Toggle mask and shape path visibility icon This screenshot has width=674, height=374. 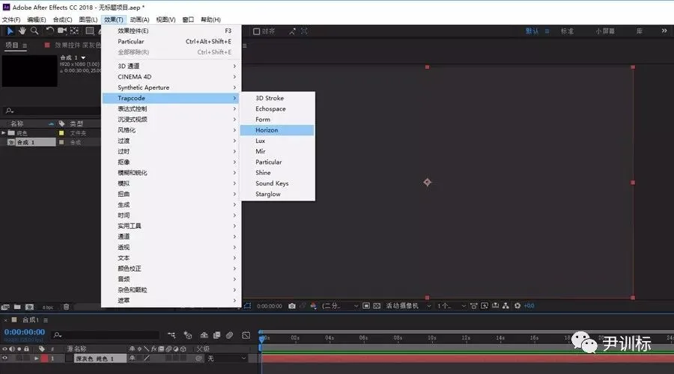coord(248,306)
